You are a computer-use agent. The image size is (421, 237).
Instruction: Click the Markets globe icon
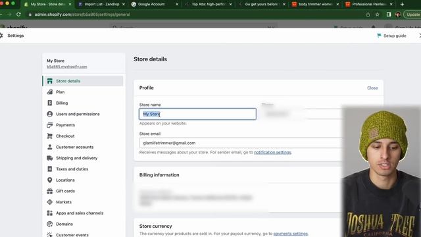coord(50,202)
